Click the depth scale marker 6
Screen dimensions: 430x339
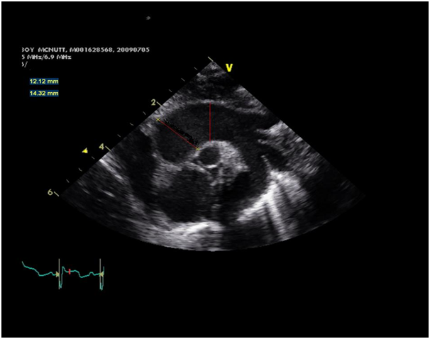point(50,192)
